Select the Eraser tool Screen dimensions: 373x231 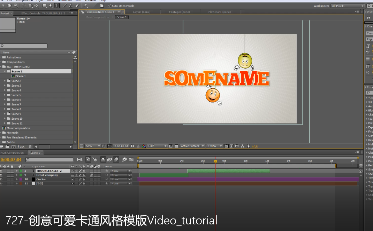click(x=77, y=6)
